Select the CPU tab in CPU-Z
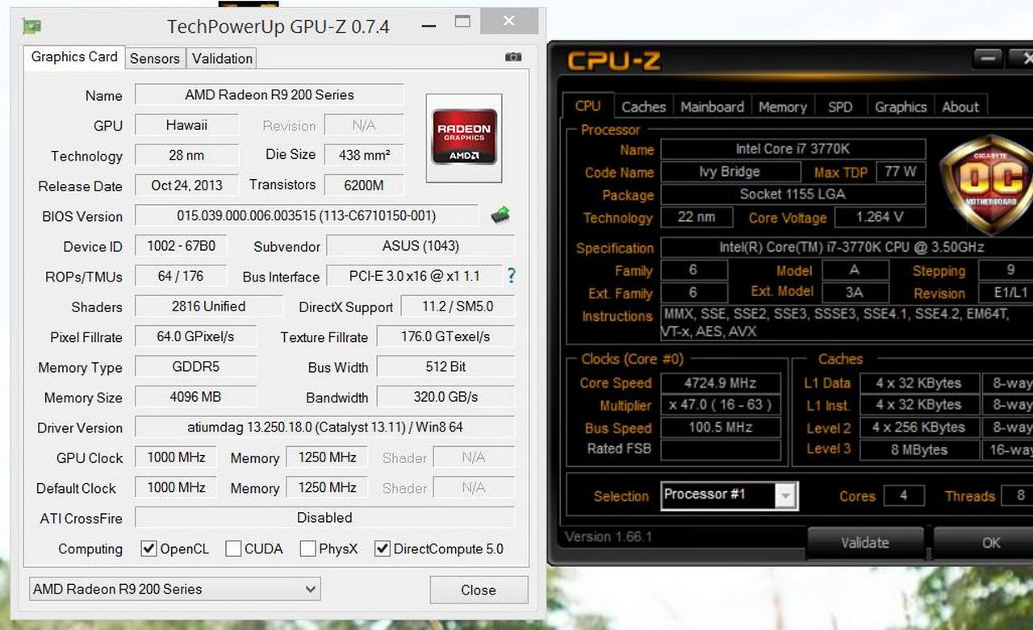Viewport: 1033px width, 630px height. click(x=588, y=106)
